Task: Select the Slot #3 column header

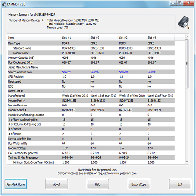Action: pos(132,38)
